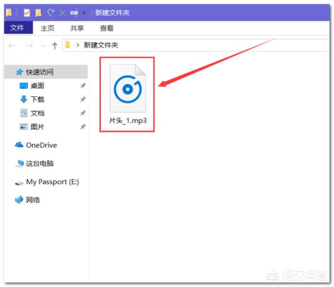This screenshot has height=287, width=334.
Task: Click the New Folder icon in quick access toolbar
Action: coord(38,13)
